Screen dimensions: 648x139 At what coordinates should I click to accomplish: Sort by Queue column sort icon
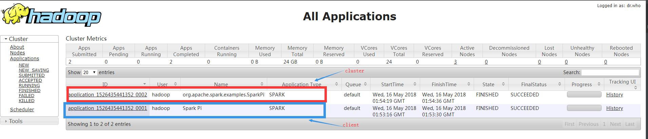tap(365, 84)
